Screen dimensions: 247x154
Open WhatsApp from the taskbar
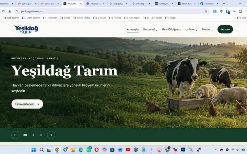click(89, 150)
